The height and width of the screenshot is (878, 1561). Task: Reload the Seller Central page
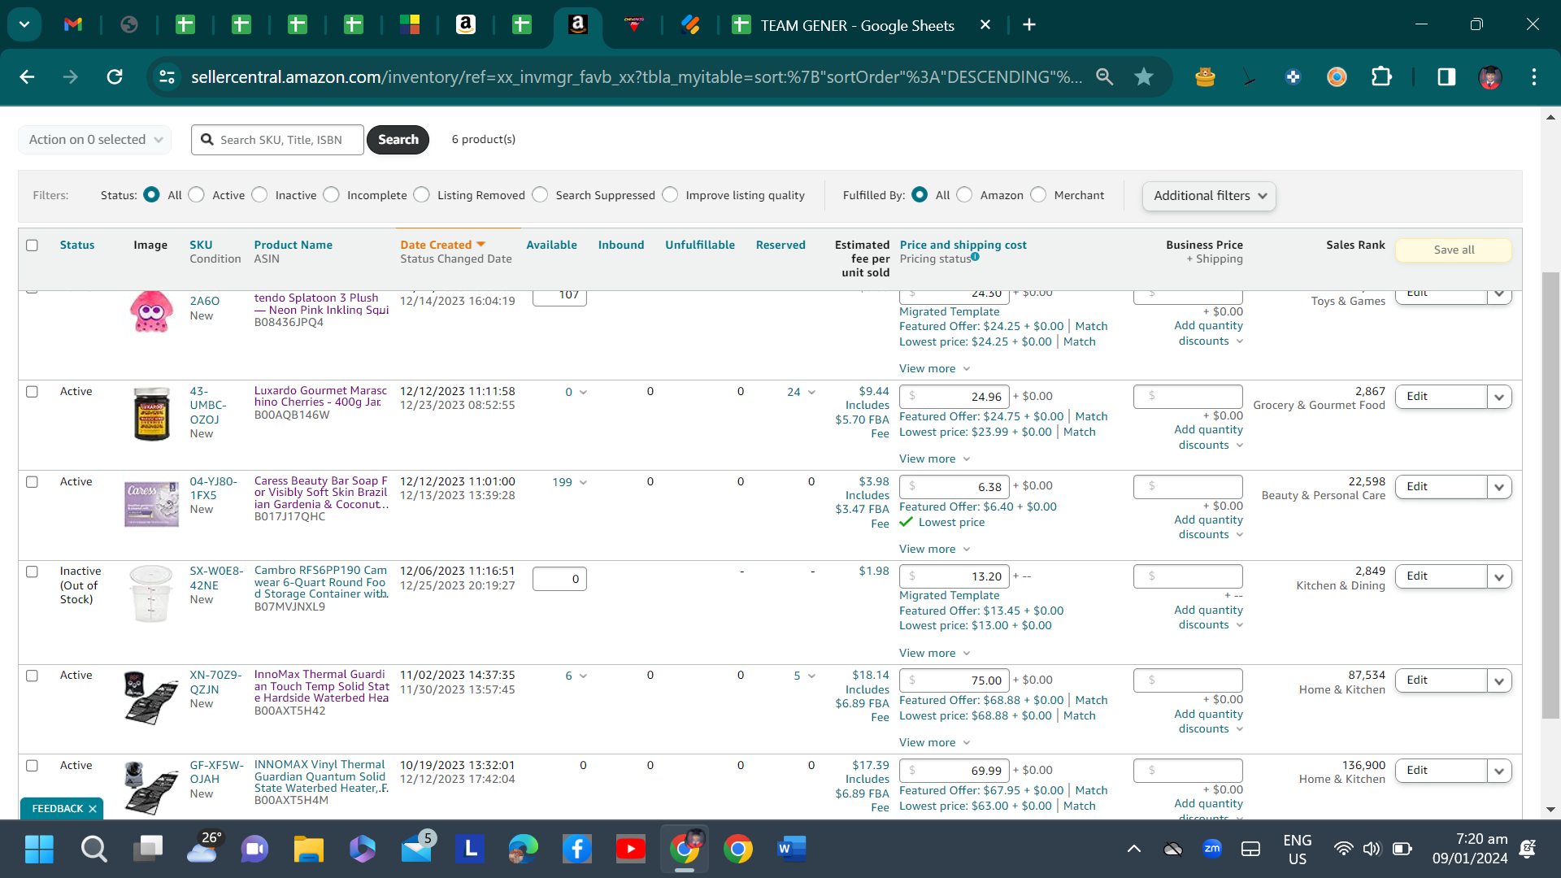[115, 76]
